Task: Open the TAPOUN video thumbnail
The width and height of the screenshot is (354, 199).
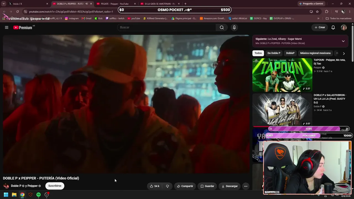Action: (282, 75)
